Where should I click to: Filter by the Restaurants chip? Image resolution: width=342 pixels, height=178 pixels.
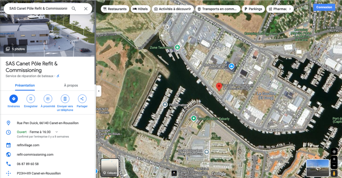tap(115, 9)
